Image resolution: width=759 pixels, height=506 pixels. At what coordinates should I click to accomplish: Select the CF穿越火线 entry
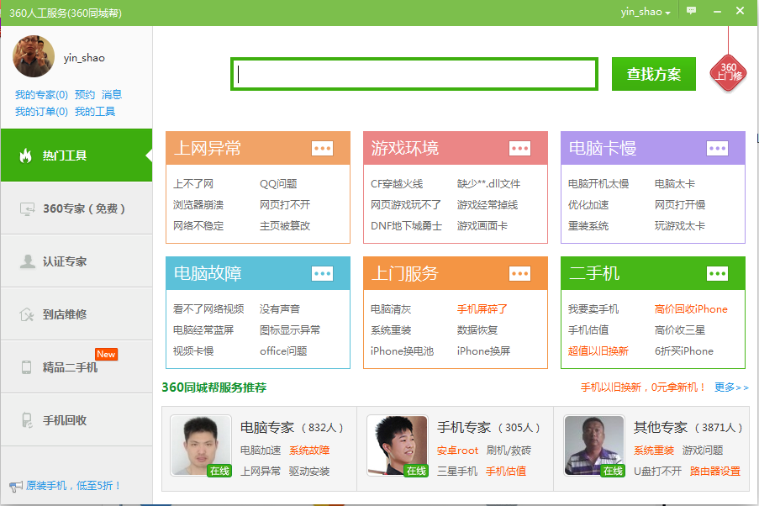(x=397, y=184)
